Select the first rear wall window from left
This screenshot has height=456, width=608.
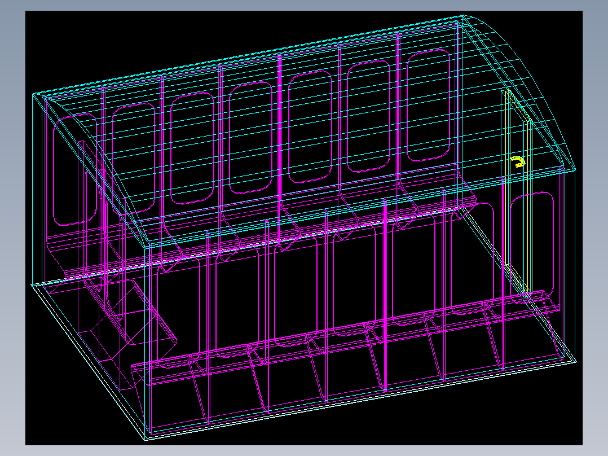(133, 159)
